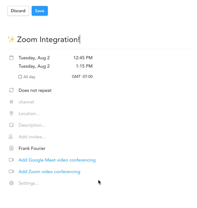The width and height of the screenshot is (197, 208).
Task: Click the camera icon beside Google Meet
Action: [11, 160]
